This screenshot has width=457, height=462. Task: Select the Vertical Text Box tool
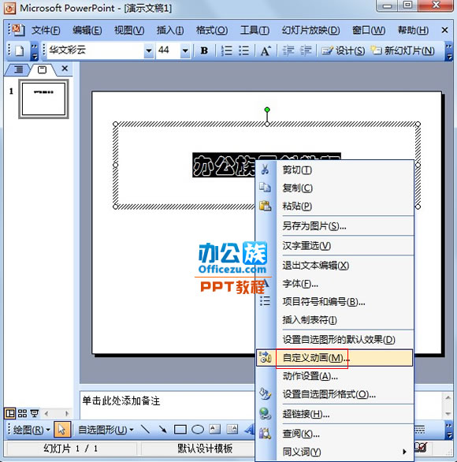point(232,430)
